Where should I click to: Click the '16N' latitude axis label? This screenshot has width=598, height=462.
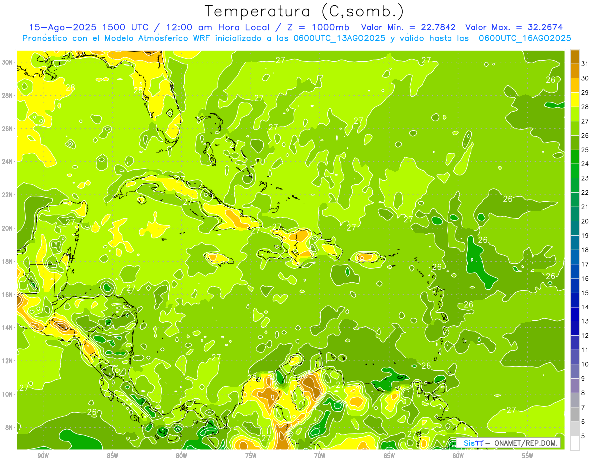[x=8, y=295]
